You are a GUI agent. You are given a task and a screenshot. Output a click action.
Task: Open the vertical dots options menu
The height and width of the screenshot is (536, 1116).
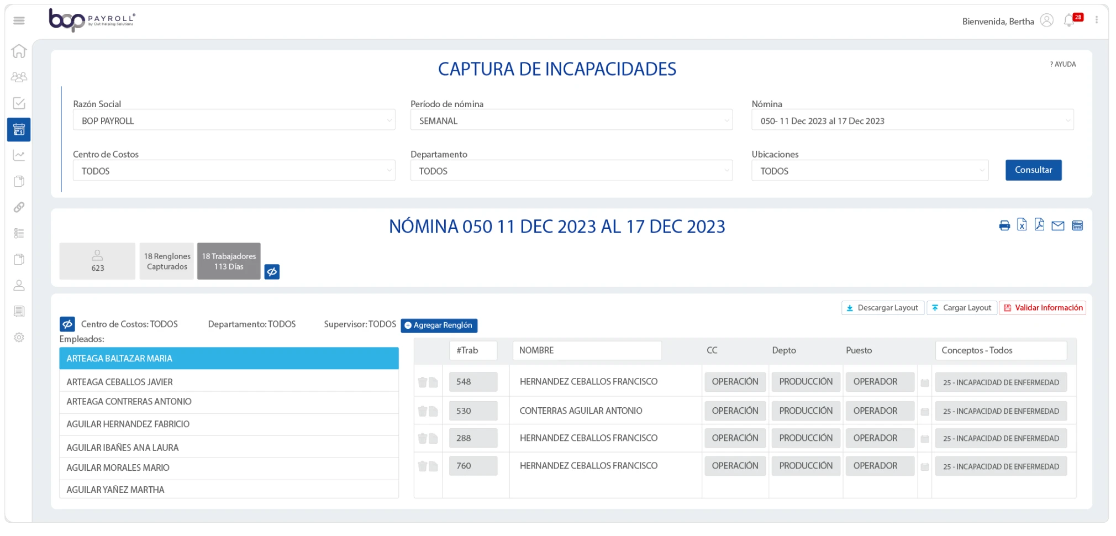coord(1097,20)
